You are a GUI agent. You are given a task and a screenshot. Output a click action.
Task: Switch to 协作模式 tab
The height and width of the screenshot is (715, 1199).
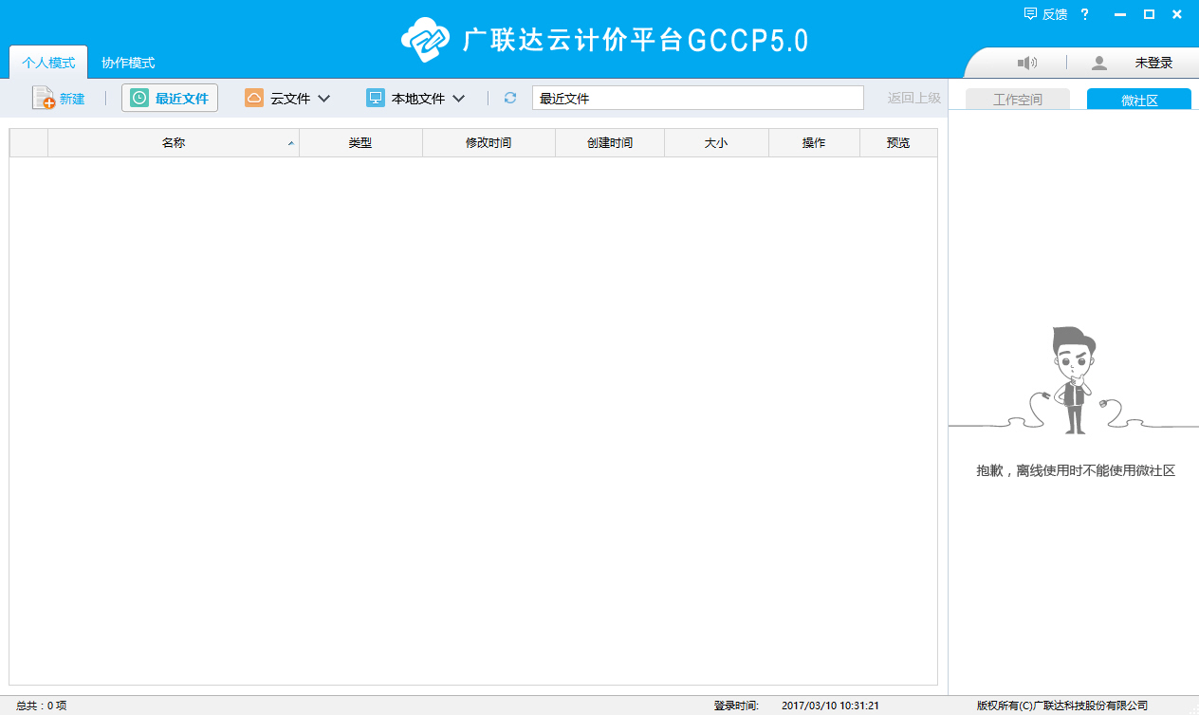[128, 63]
